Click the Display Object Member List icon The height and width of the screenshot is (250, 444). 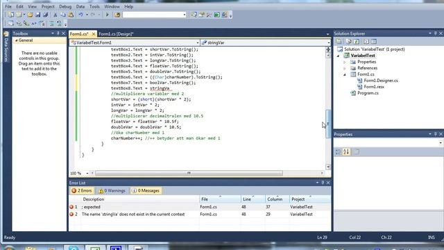[11, 24]
